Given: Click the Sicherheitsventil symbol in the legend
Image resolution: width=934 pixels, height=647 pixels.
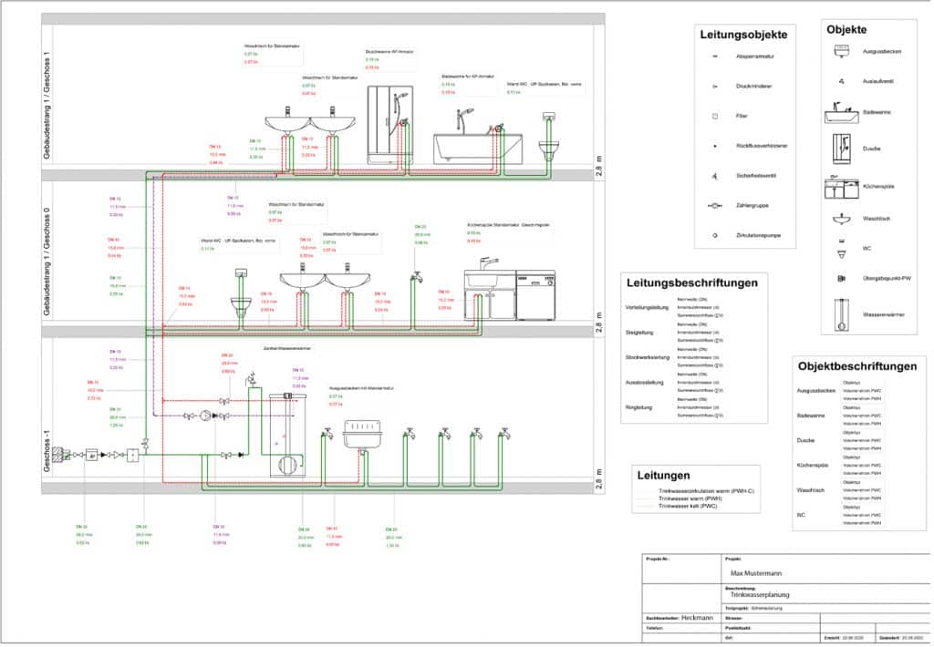Looking at the screenshot, I should click(x=715, y=176).
